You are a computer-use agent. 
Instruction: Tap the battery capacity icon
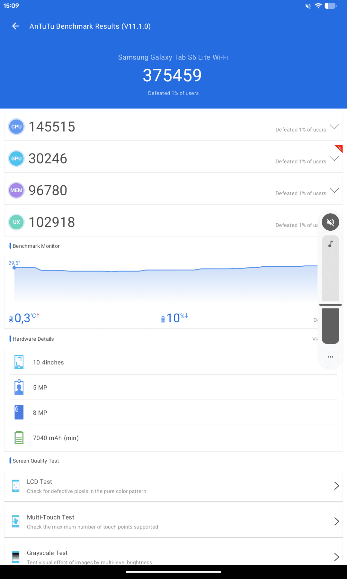(19, 437)
